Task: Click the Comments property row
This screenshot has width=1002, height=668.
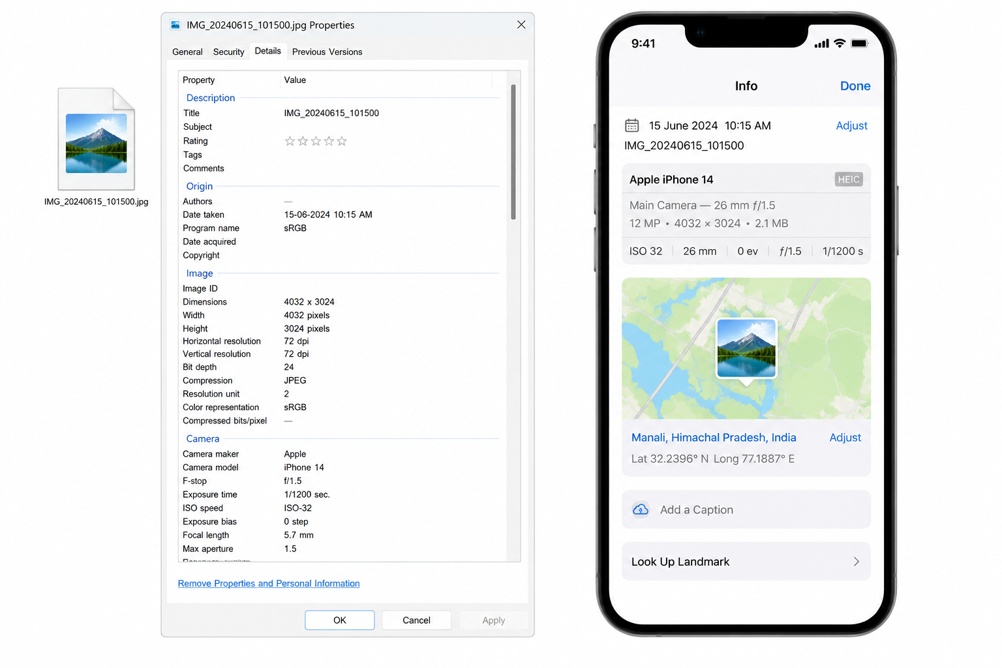Action: click(x=342, y=168)
